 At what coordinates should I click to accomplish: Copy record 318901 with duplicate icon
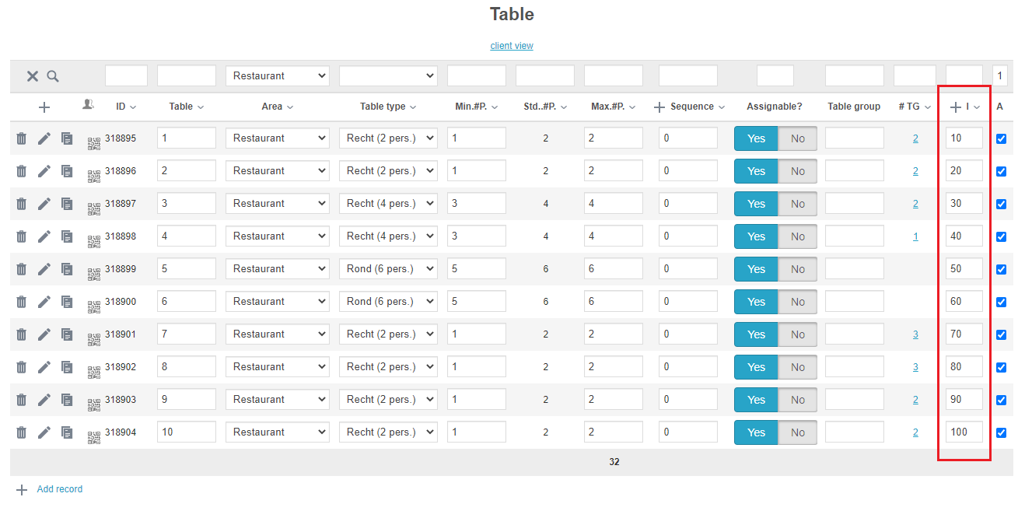[x=67, y=334]
